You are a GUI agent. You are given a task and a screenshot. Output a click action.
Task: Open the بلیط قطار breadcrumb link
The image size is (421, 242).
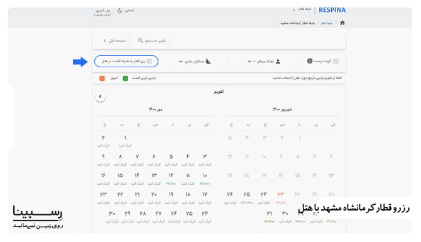pos(326,23)
